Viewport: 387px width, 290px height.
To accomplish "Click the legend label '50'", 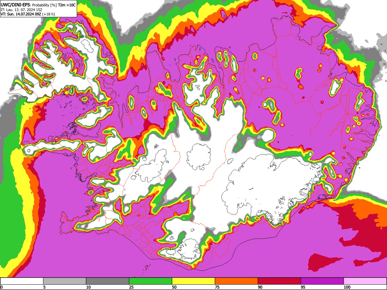I will 175,287.
